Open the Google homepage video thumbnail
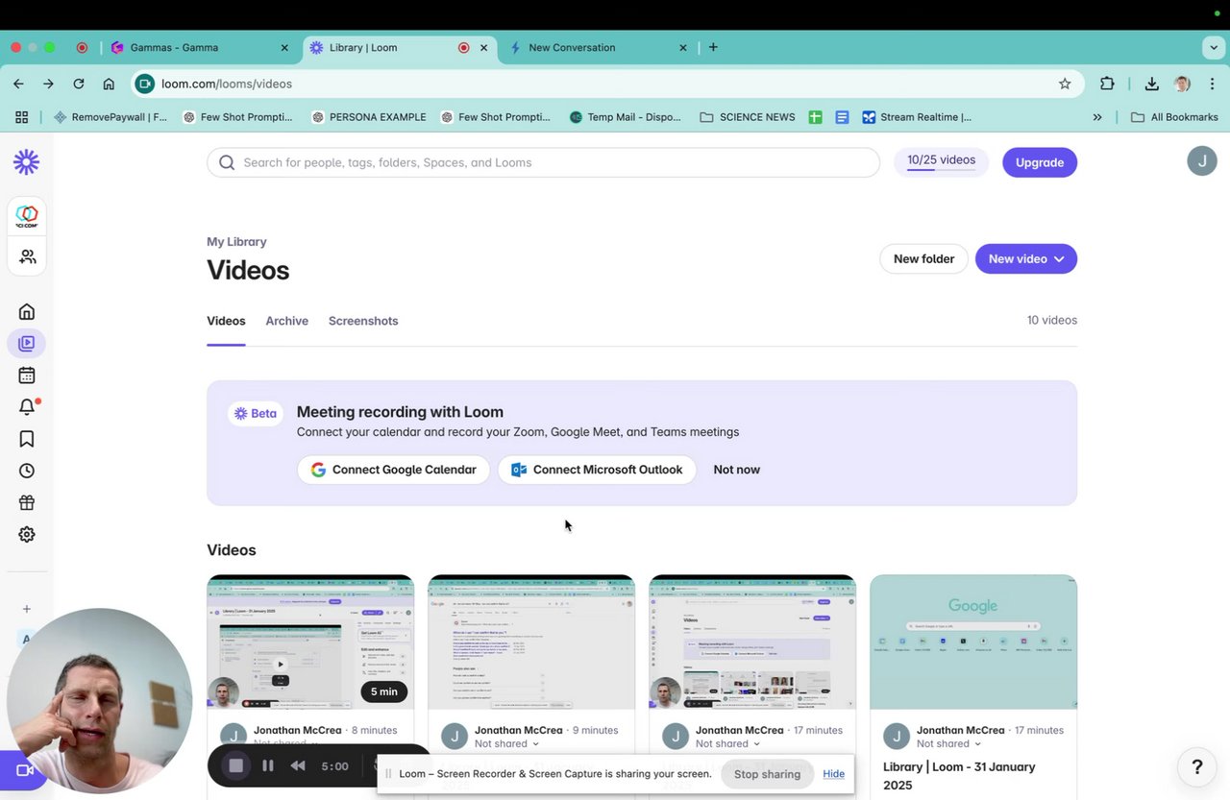The height and width of the screenshot is (800, 1230). (973, 642)
